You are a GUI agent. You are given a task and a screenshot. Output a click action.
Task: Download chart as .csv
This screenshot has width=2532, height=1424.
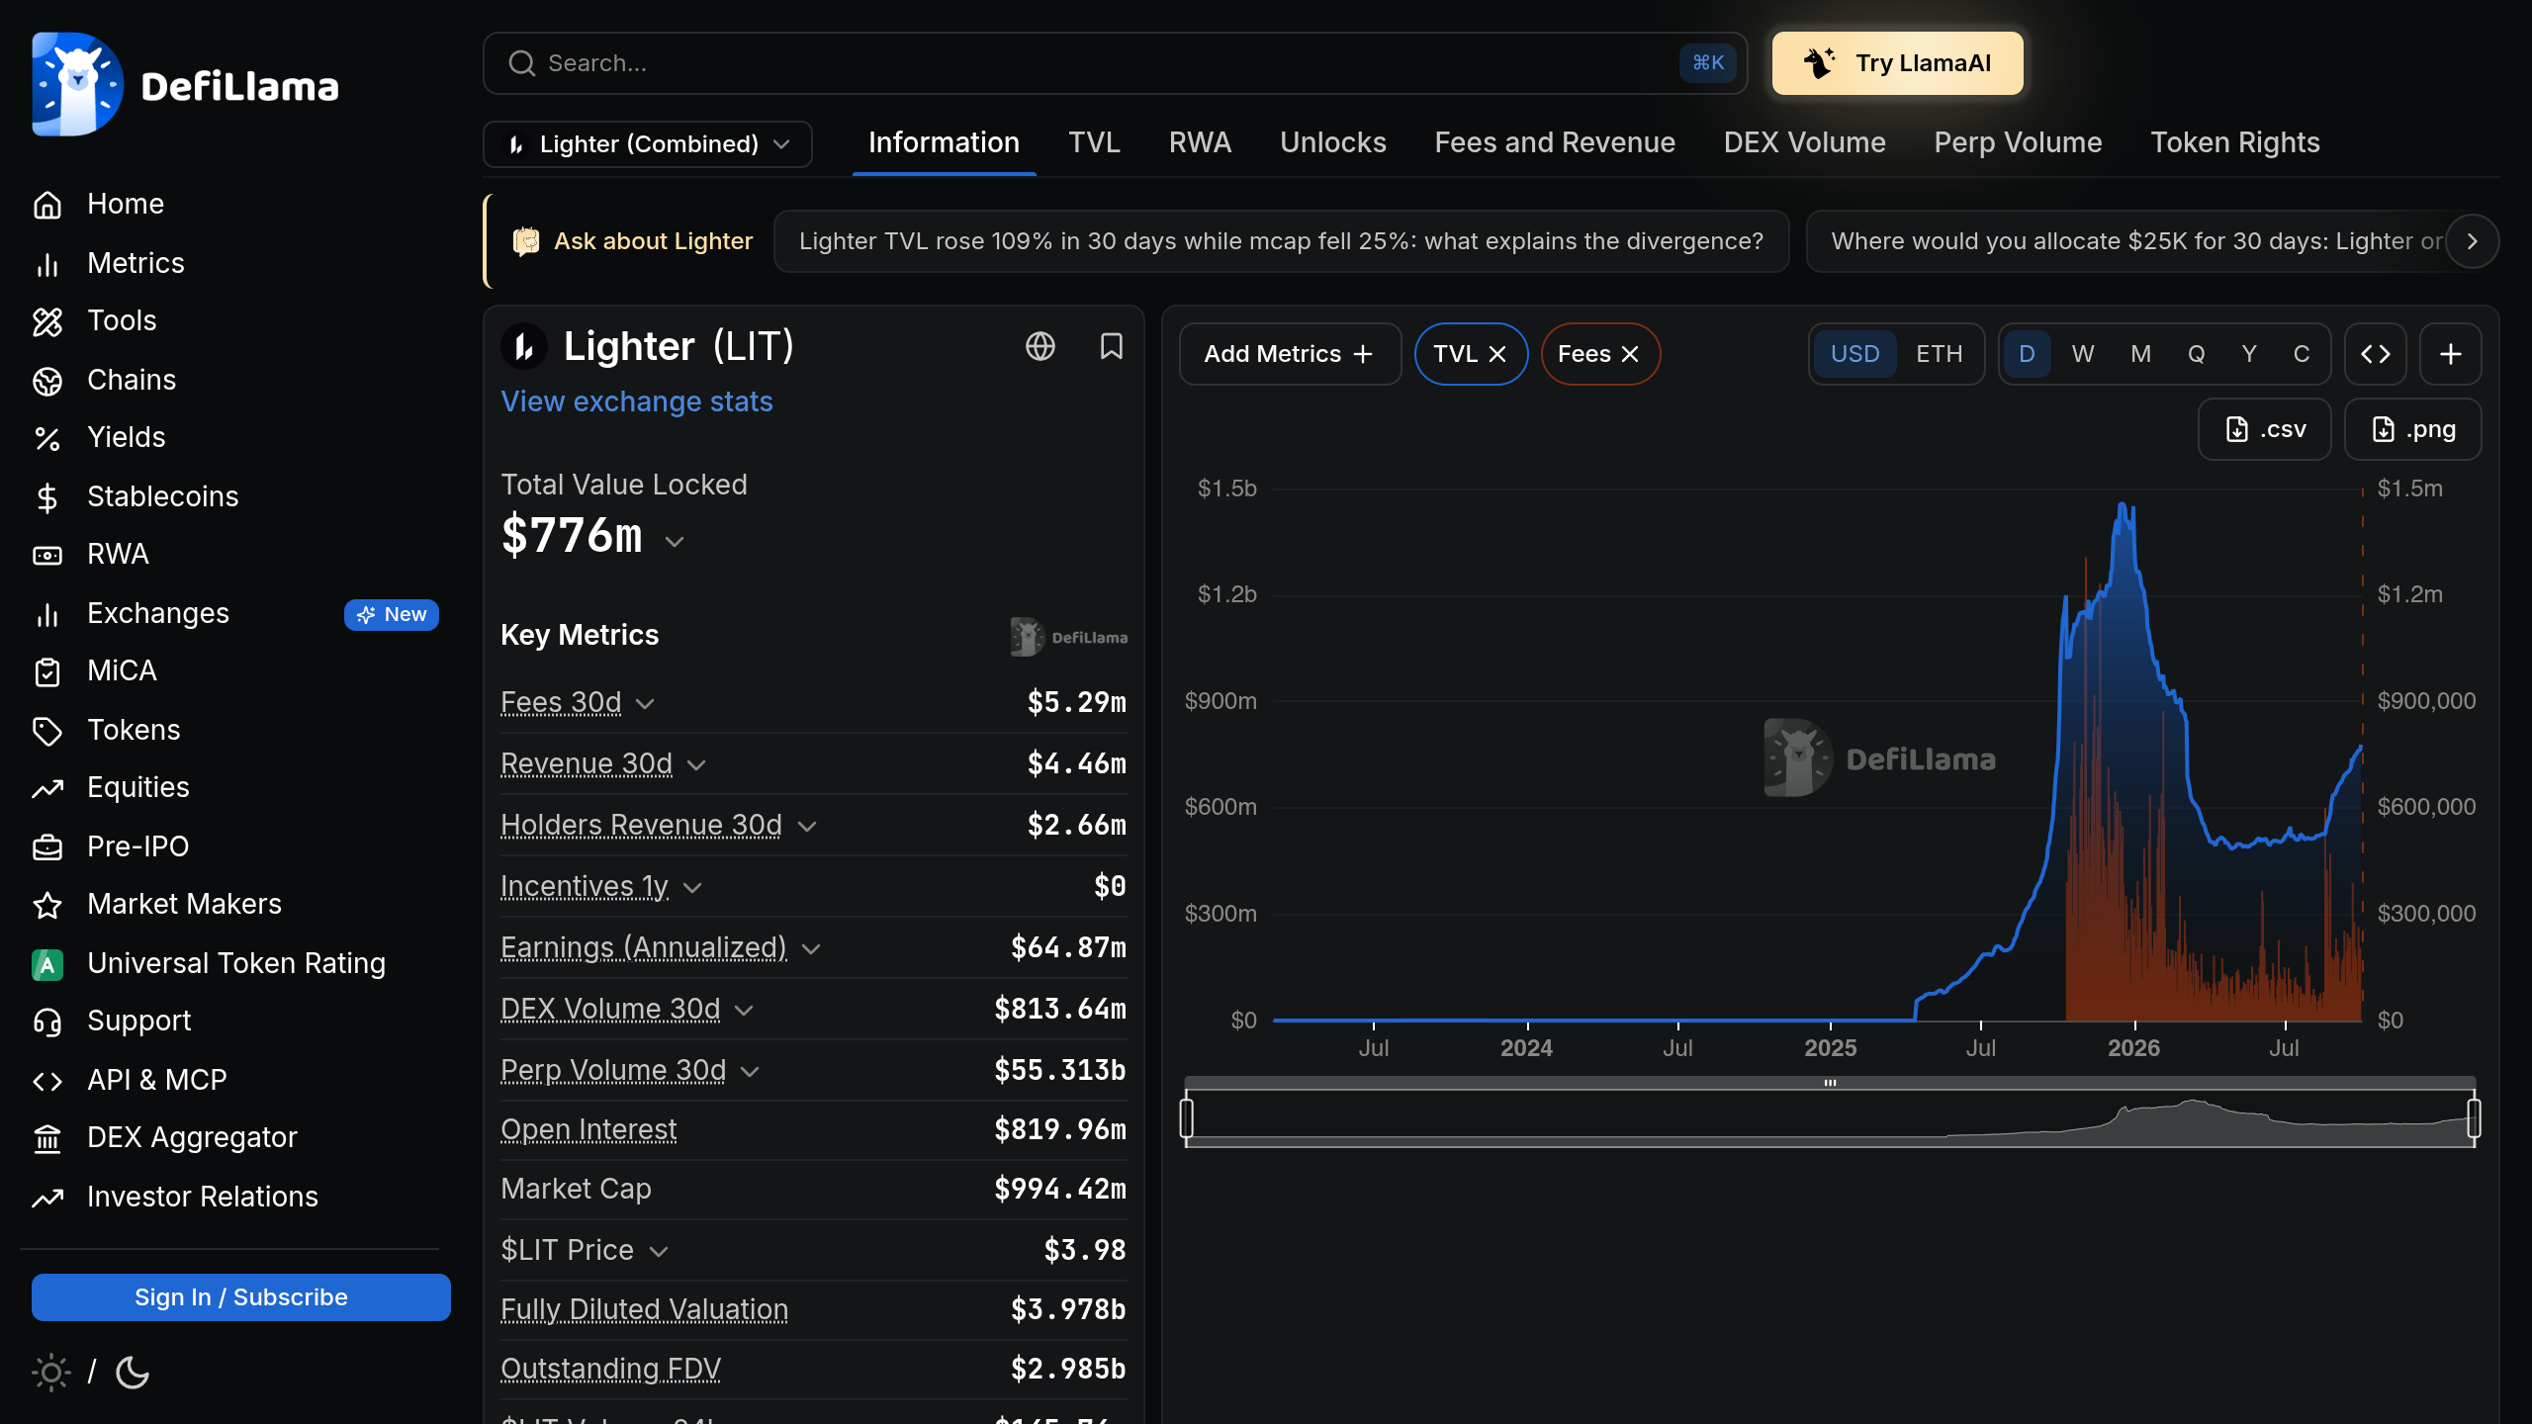pos(2265,429)
